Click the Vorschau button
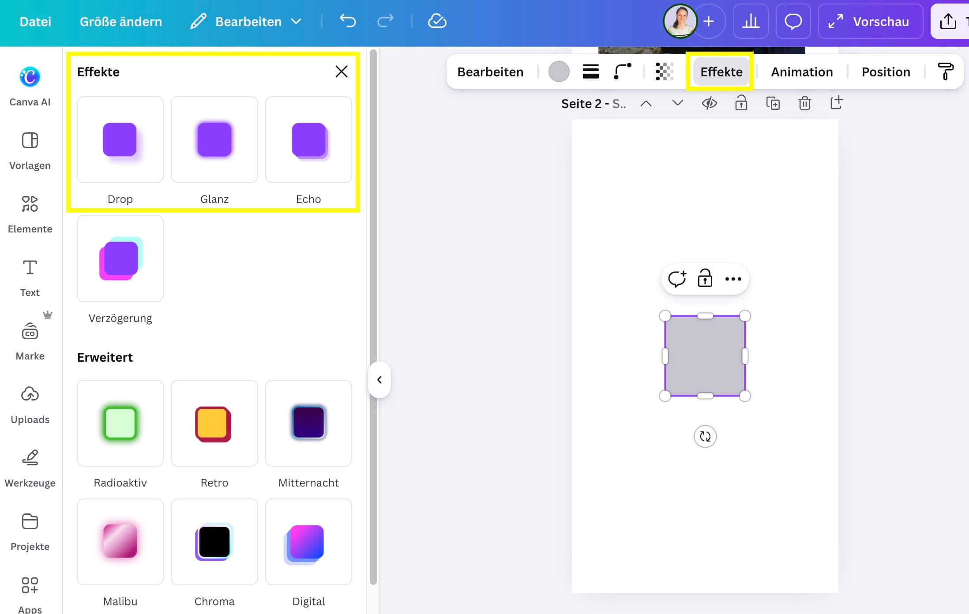Image resolution: width=969 pixels, height=614 pixels. click(x=870, y=21)
